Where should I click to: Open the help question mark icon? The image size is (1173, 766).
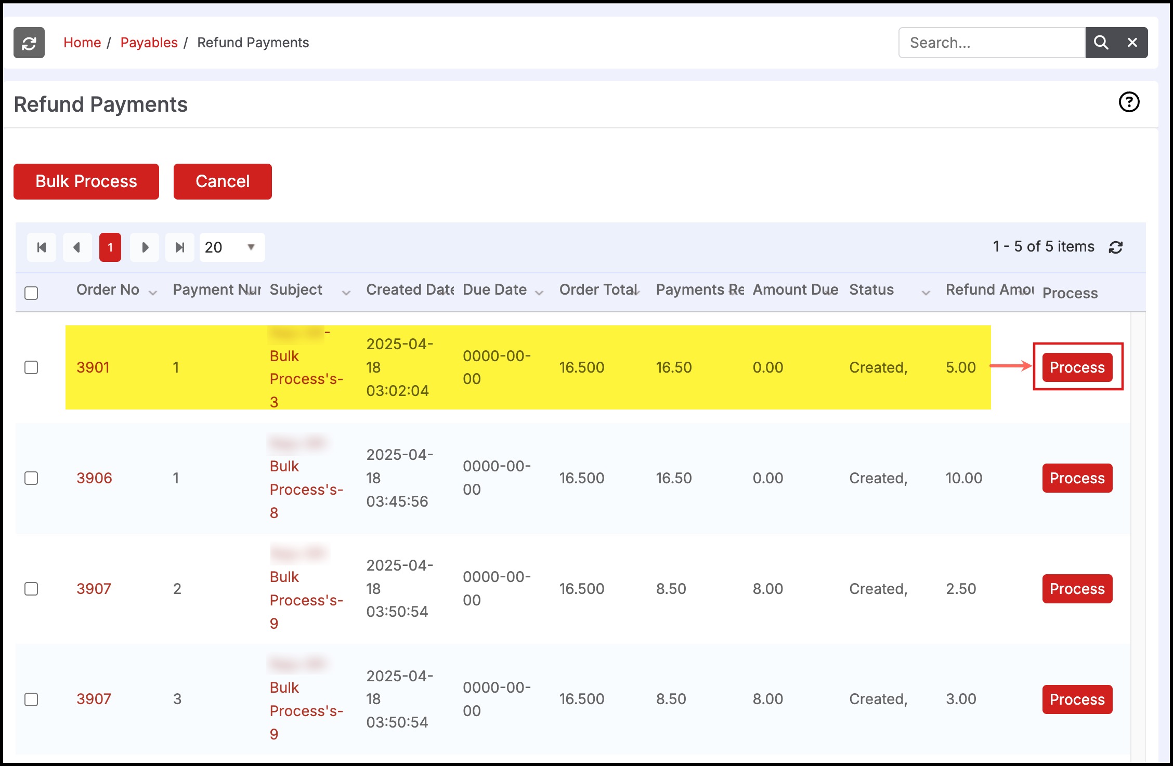point(1129,102)
